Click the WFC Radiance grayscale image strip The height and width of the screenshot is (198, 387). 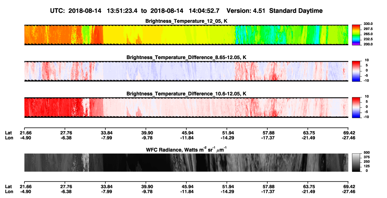click(186, 162)
